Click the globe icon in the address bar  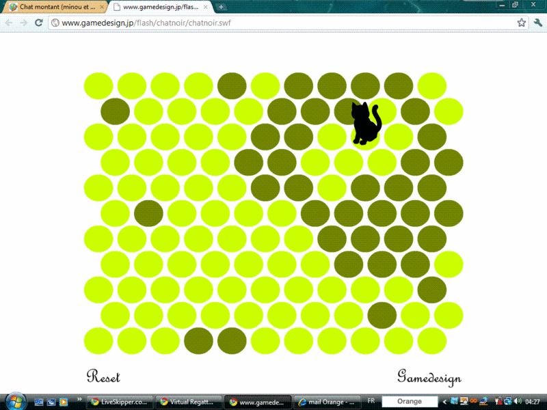pyautogui.click(x=55, y=23)
